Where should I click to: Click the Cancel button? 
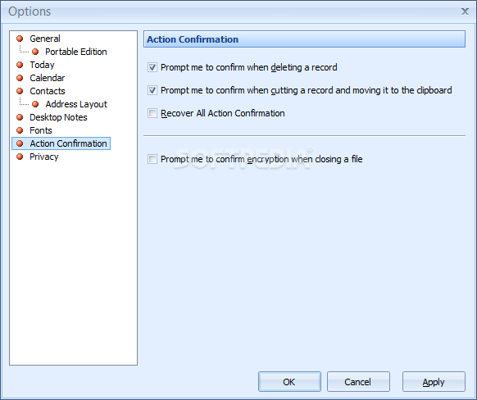[x=358, y=381]
